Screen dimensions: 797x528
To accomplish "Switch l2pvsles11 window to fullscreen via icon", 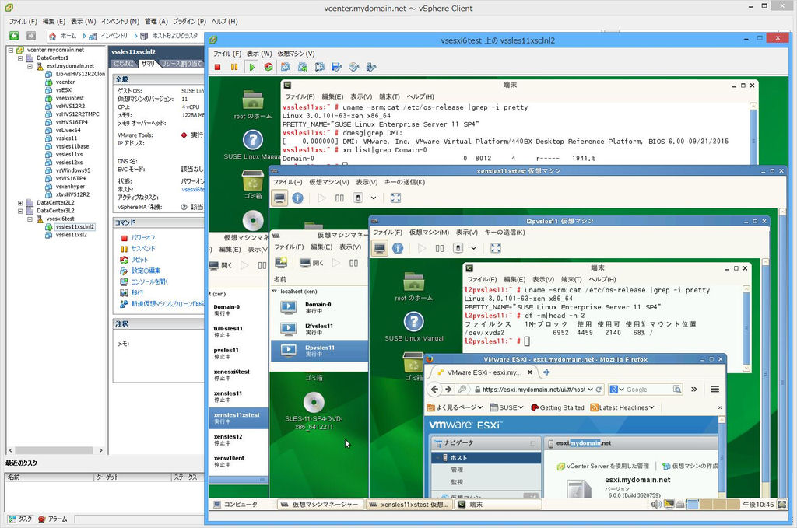I will coord(496,248).
